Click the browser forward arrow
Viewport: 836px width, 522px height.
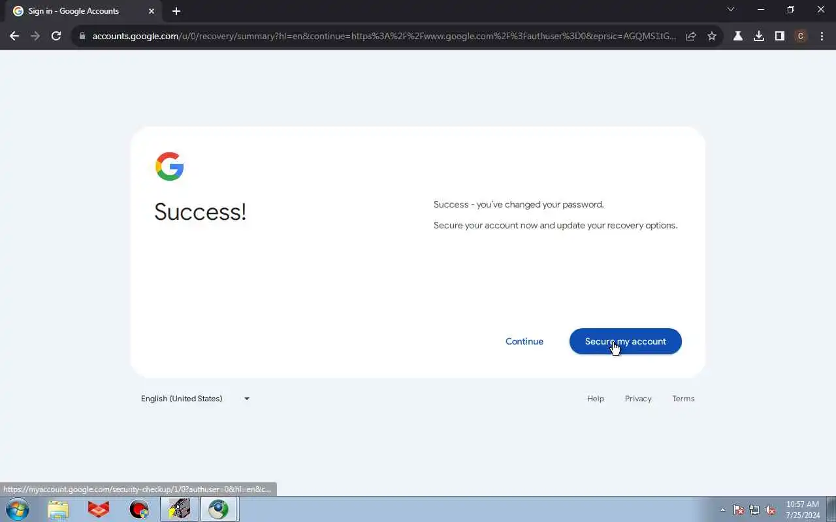click(35, 36)
